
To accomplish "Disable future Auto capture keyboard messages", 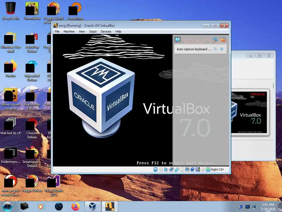I will pyautogui.click(x=215, y=49).
